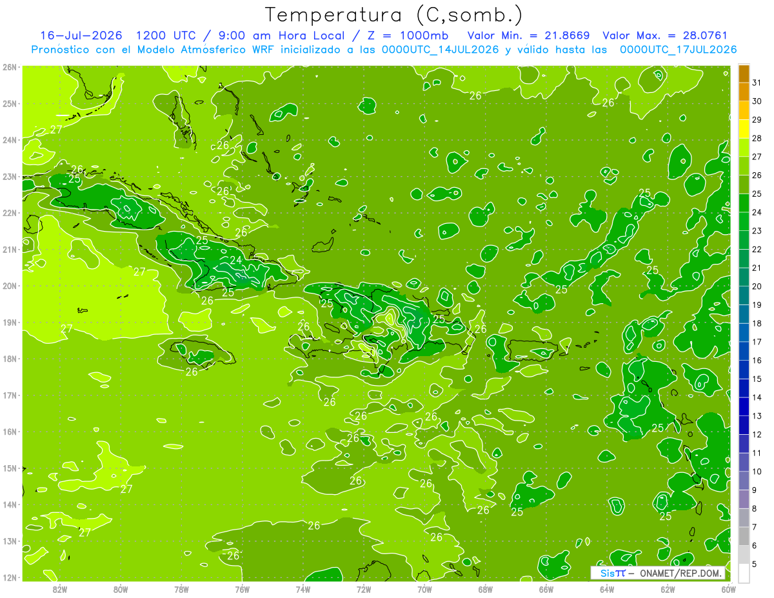Click the "70W" longitude label
The width and height of the screenshot is (774, 598).
(x=424, y=588)
